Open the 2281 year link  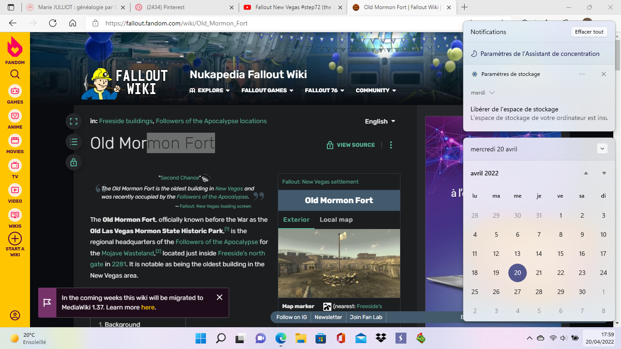pos(119,264)
